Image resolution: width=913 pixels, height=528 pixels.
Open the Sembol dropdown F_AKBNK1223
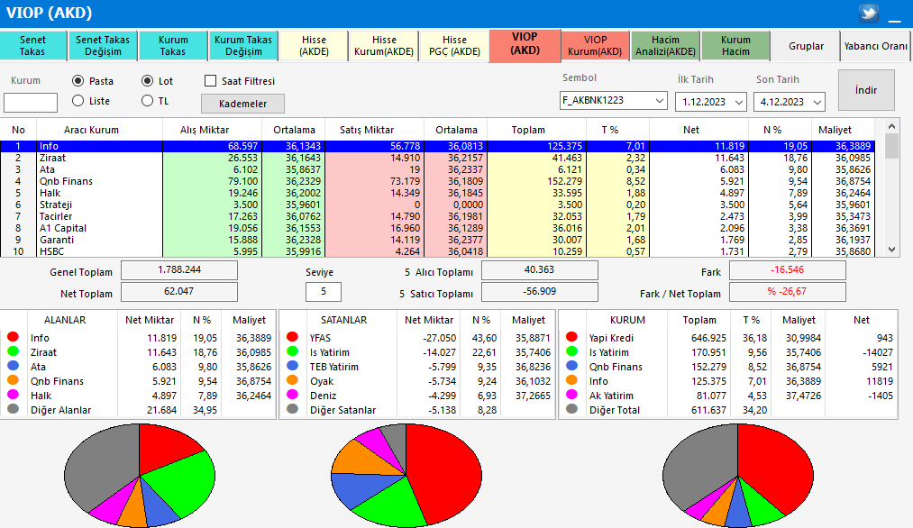tap(613, 101)
